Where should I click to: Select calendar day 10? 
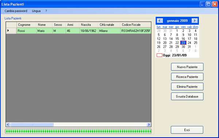click(x=189, y=35)
